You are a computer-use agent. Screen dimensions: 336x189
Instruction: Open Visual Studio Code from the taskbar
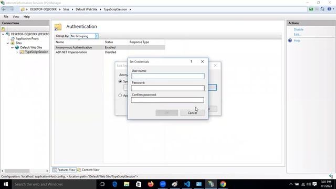tap(187, 184)
